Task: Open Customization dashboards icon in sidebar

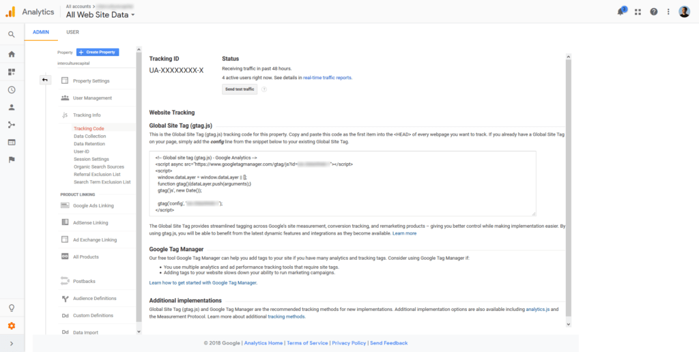Action: pos(12,72)
